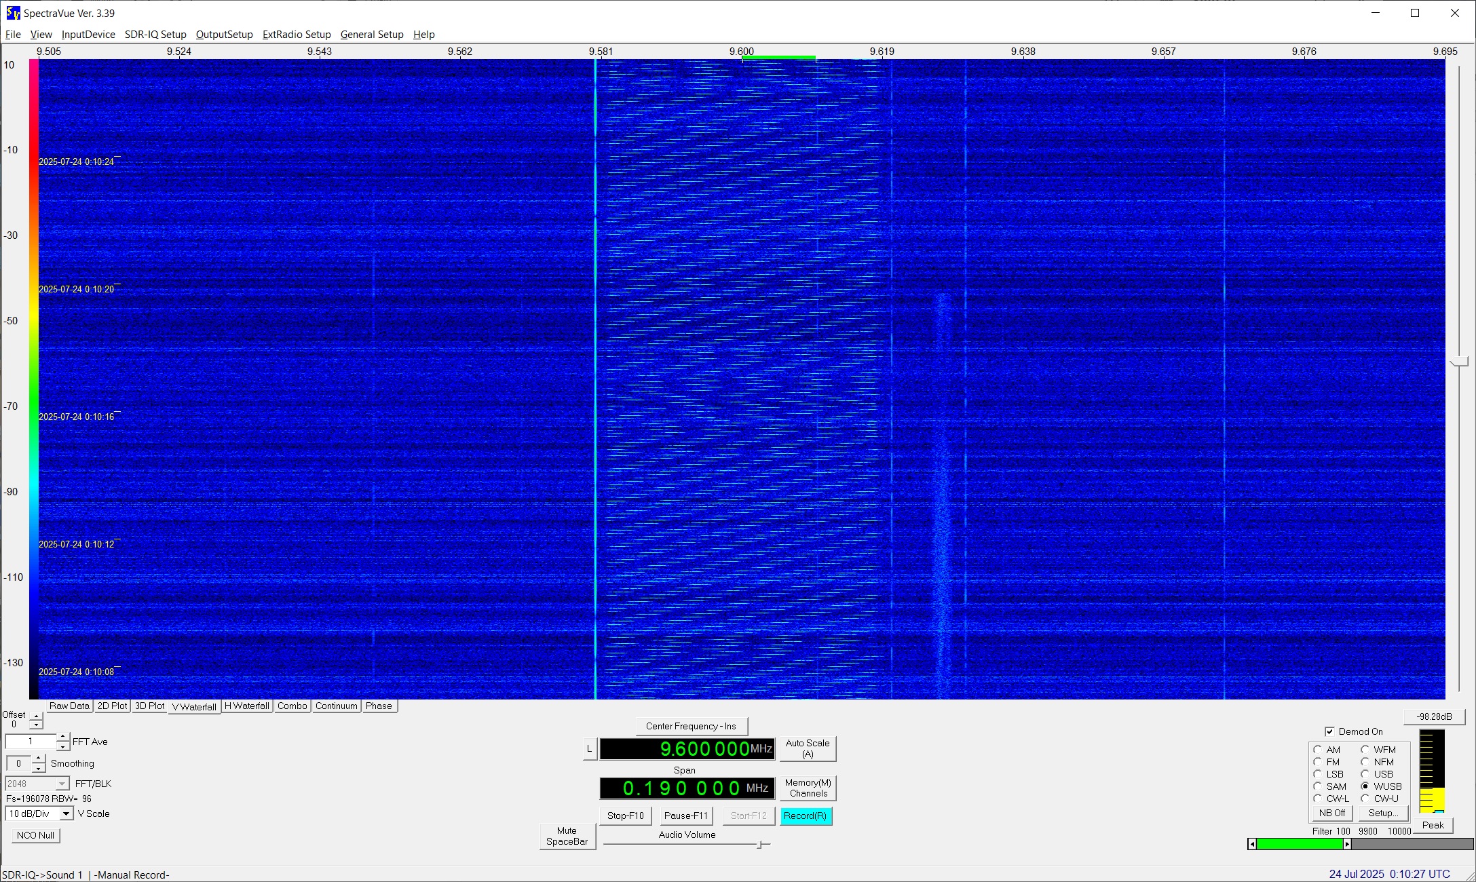Image resolution: width=1476 pixels, height=882 pixels.
Task: Select AM demodulation mode
Action: click(x=1317, y=750)
